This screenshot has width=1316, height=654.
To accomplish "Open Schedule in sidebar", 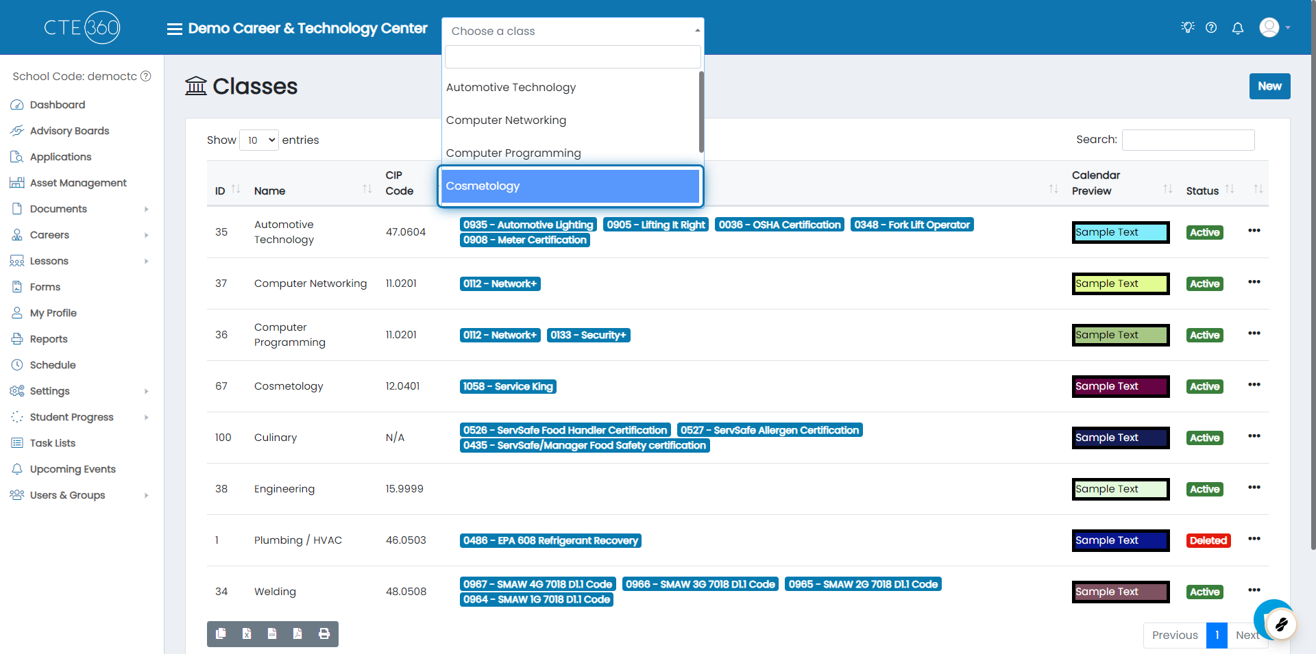I will pyautogui.click(x=53, y=365).
